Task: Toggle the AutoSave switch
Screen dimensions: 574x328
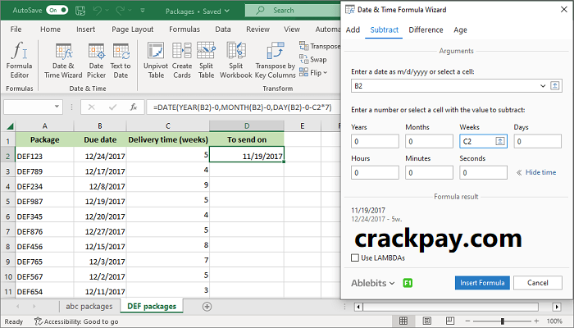Action: (x=57, y=10)
